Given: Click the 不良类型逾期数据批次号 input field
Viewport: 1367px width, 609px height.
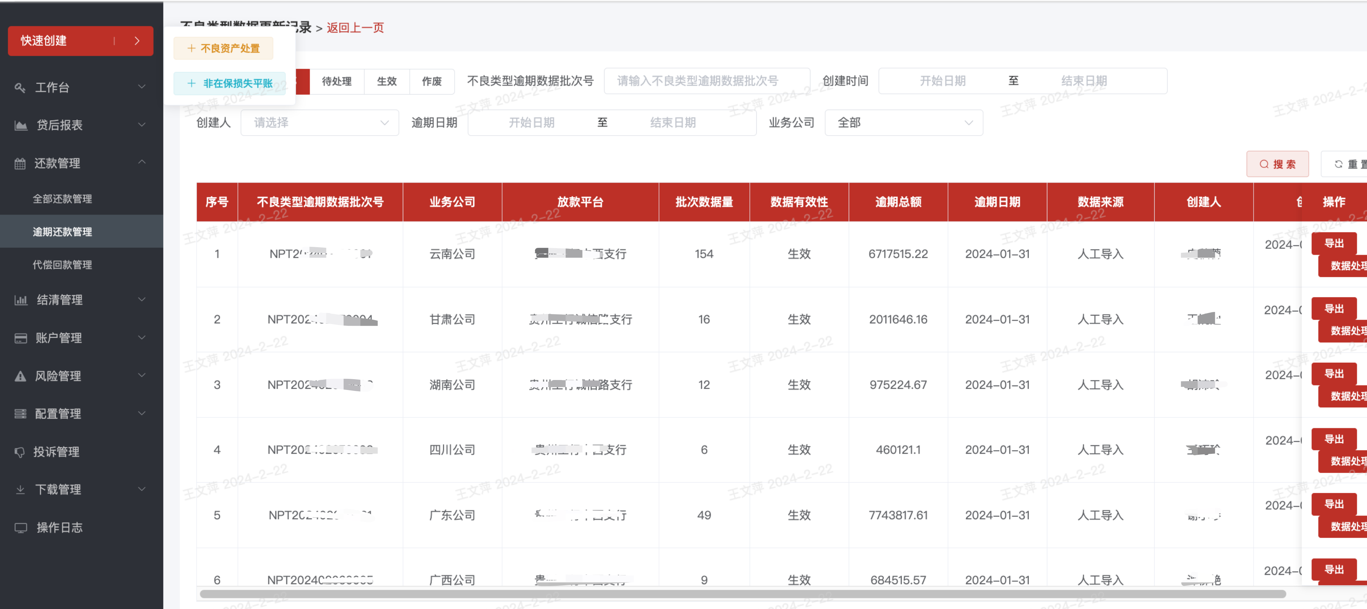Looking at the screenshot, I should coord(706,81).
